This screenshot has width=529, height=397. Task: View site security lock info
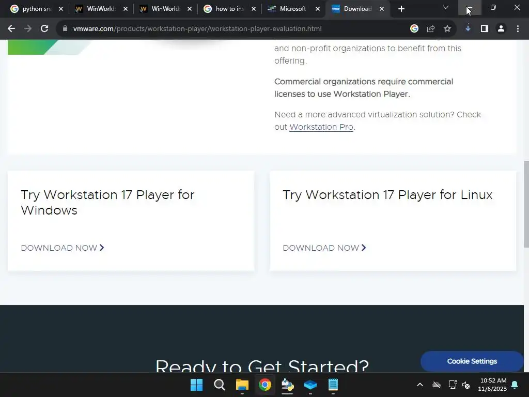tap(65, 29)
